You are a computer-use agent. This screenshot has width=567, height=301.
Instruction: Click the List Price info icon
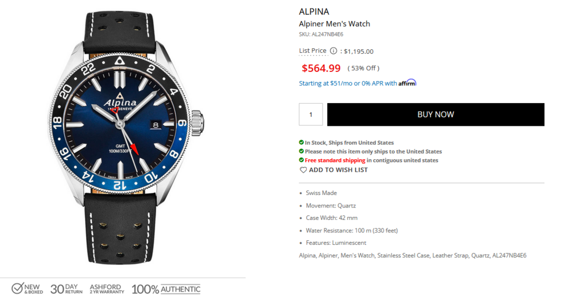click(x=333, y=51)
